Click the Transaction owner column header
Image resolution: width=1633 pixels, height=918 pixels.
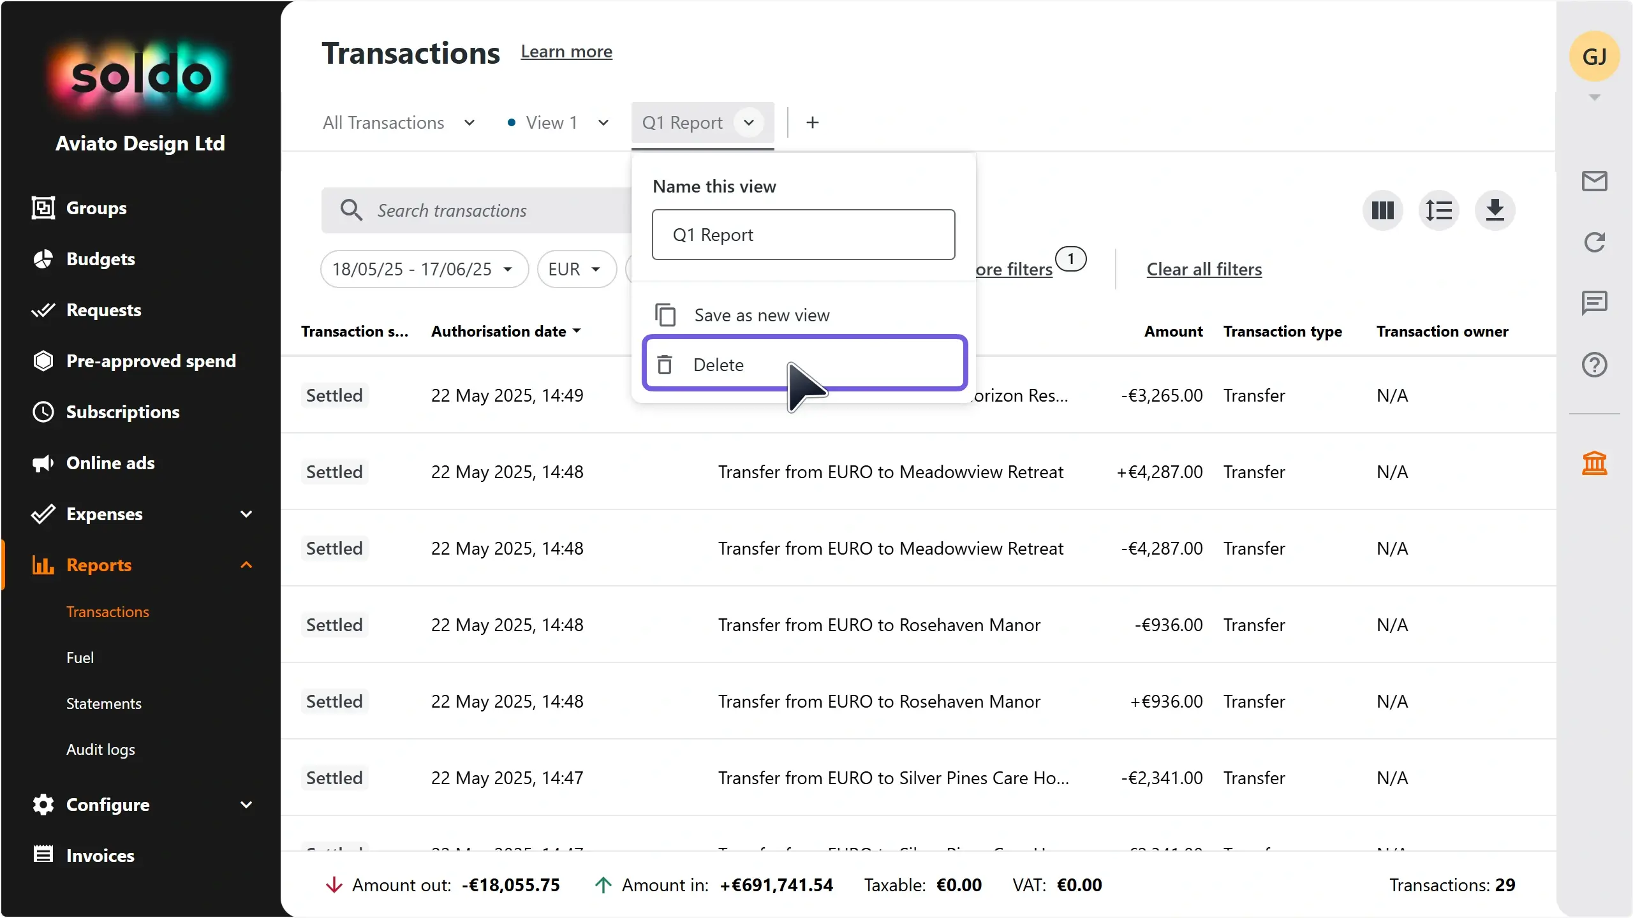[x=1442, y=331]
